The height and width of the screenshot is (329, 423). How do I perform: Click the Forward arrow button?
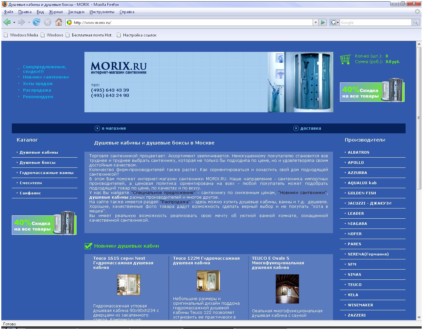22,22
